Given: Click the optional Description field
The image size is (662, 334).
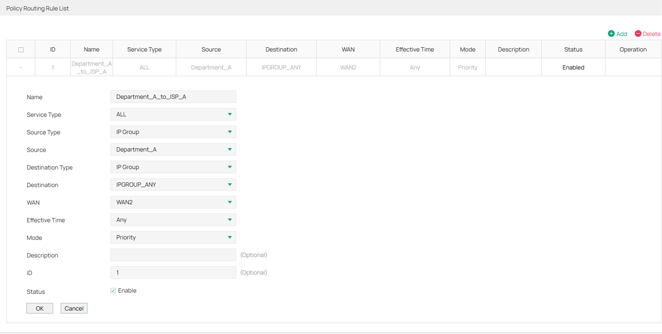Looking at the screenshot, I should pos(173,255).
